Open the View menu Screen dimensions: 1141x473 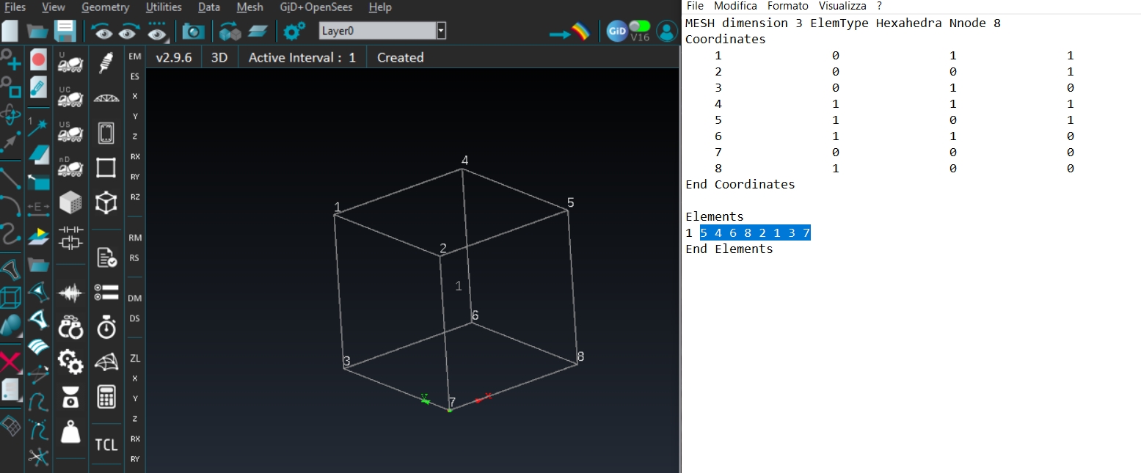point(54,7)
